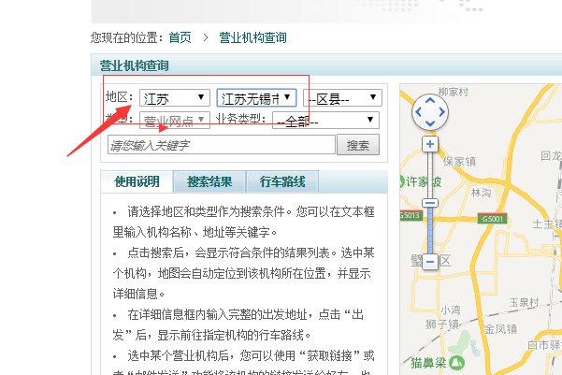Click the 小湾 label on map

tap(451, 310)
